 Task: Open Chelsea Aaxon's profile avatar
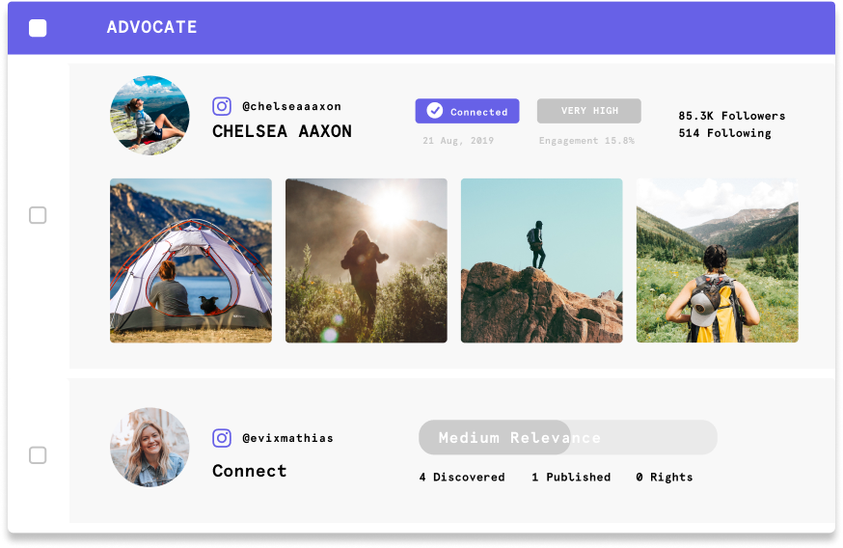150,115
